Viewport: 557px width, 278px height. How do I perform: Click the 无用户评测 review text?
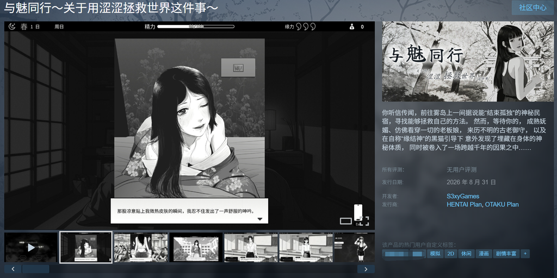coord(461,169)
